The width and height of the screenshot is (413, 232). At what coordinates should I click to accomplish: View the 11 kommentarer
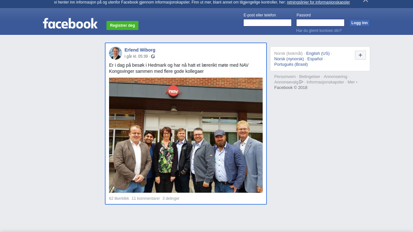(x=146, y=198)
